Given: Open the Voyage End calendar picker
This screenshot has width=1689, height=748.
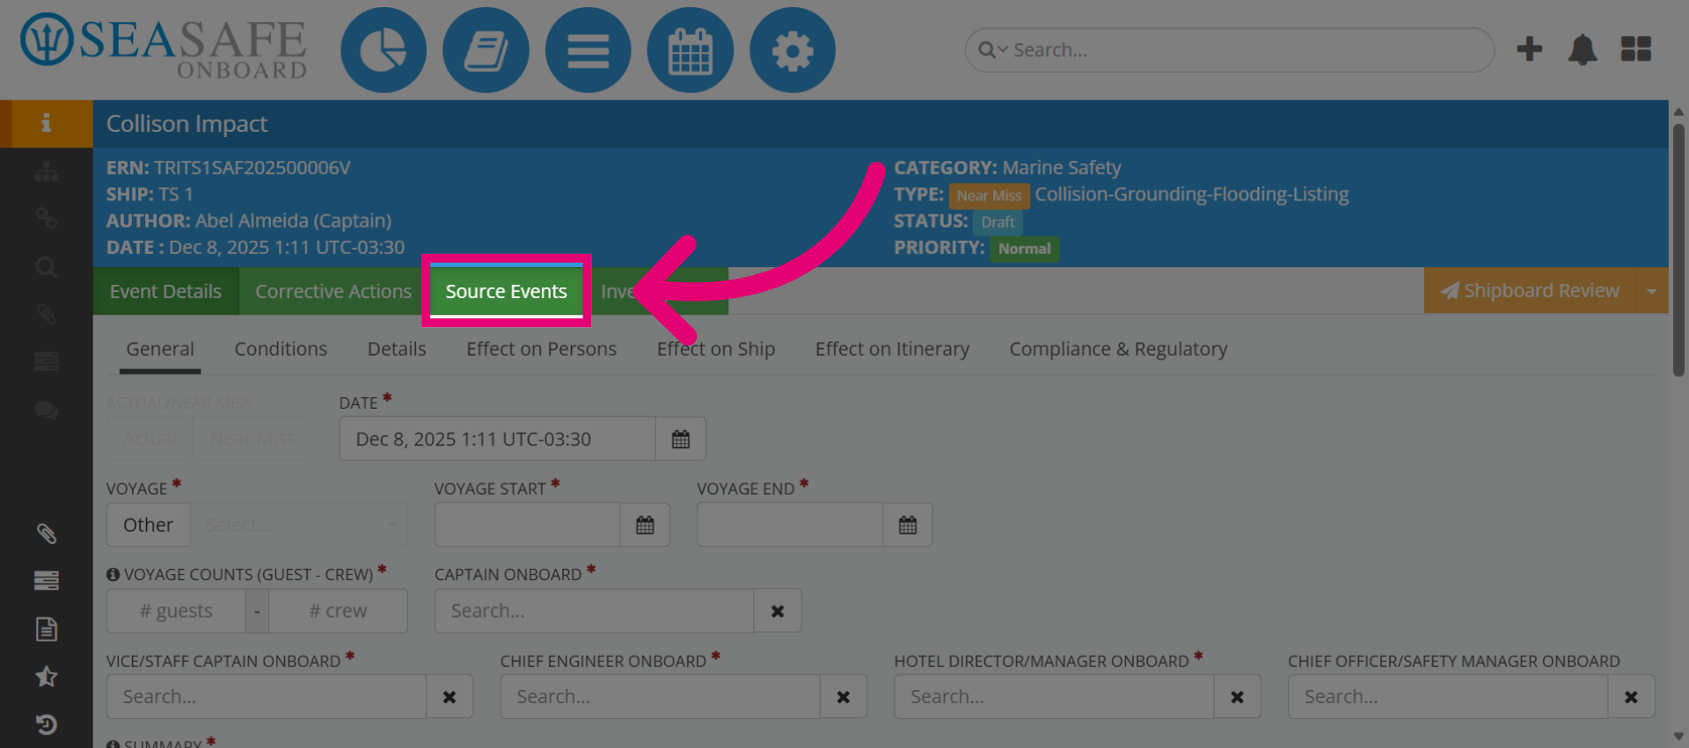Looking at the screenshot, I should coord(908,525).
